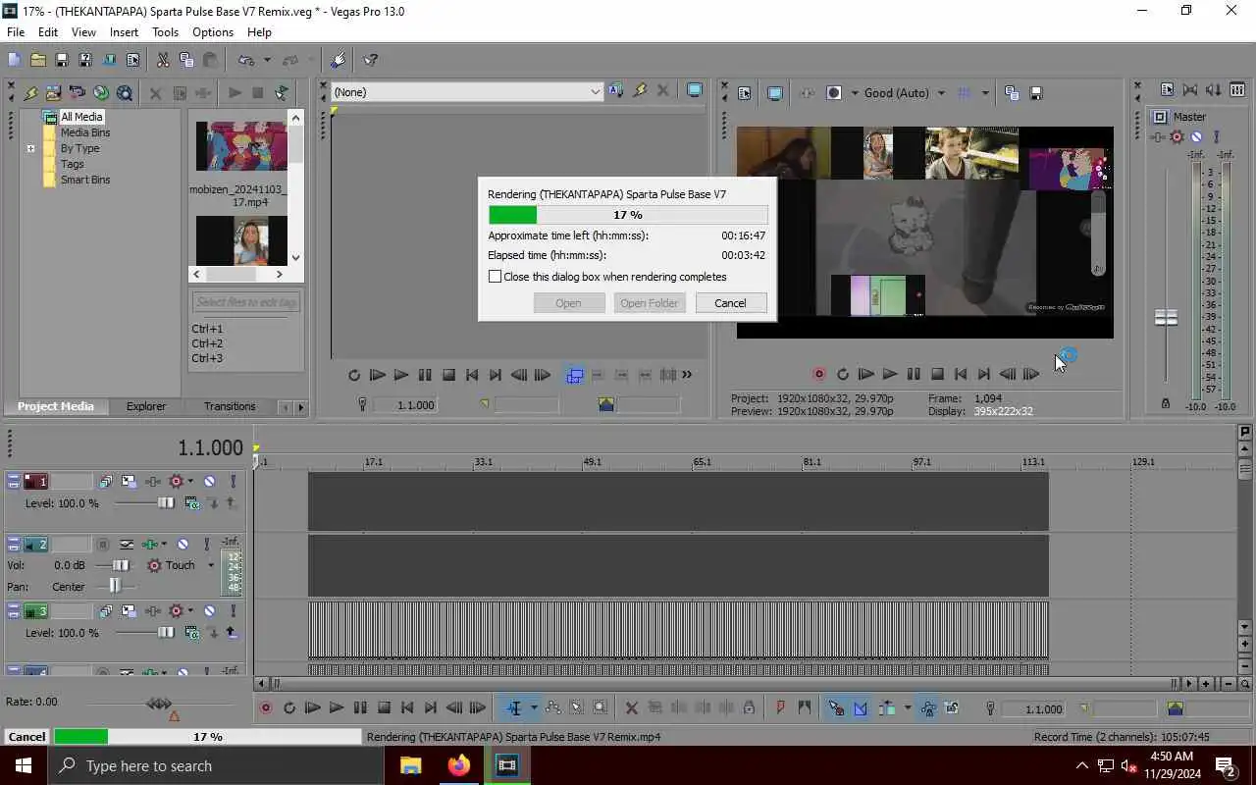This screenshot has width=1256, height=785.
Task: Click the Loop Playback button in Video Preview
Action: coord(843,374)
